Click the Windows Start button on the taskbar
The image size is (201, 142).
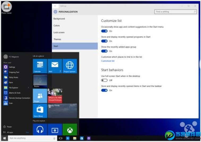4,138
